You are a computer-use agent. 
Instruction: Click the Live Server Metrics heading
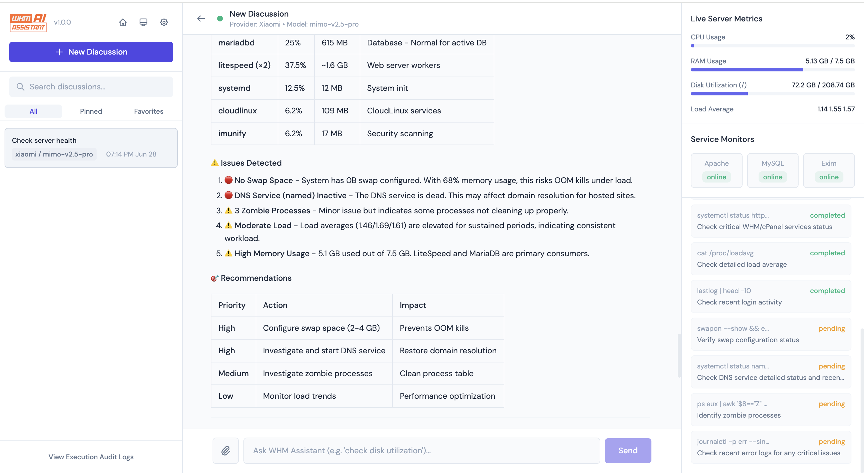(727, 19)
